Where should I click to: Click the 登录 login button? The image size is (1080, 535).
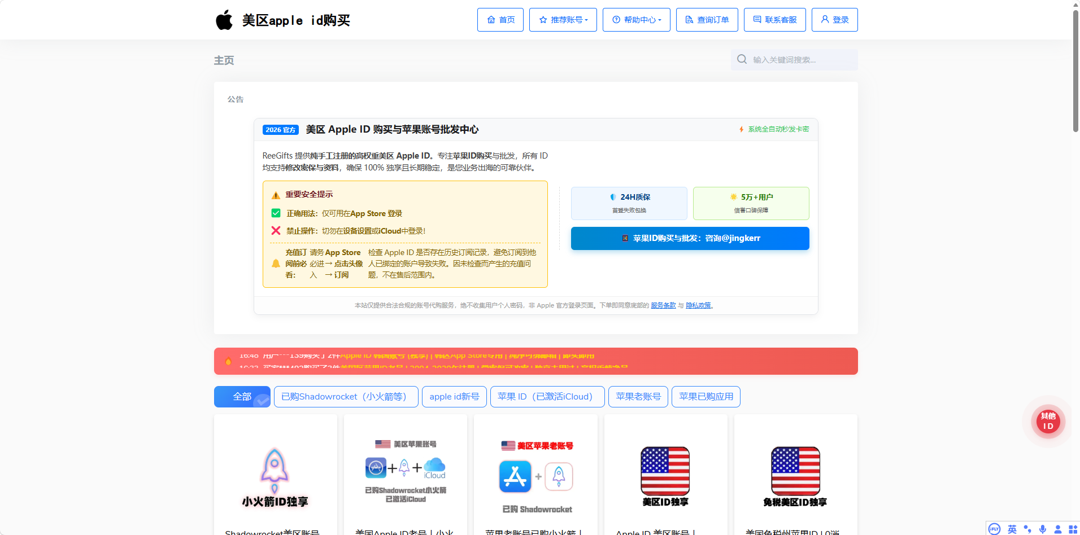835,20
